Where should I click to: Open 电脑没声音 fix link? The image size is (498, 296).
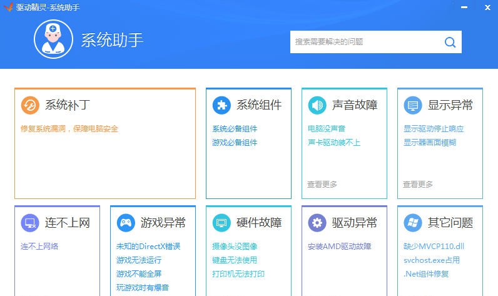pos(327,129)
